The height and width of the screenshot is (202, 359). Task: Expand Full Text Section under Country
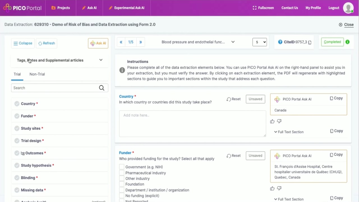click(x=289, y=132)
